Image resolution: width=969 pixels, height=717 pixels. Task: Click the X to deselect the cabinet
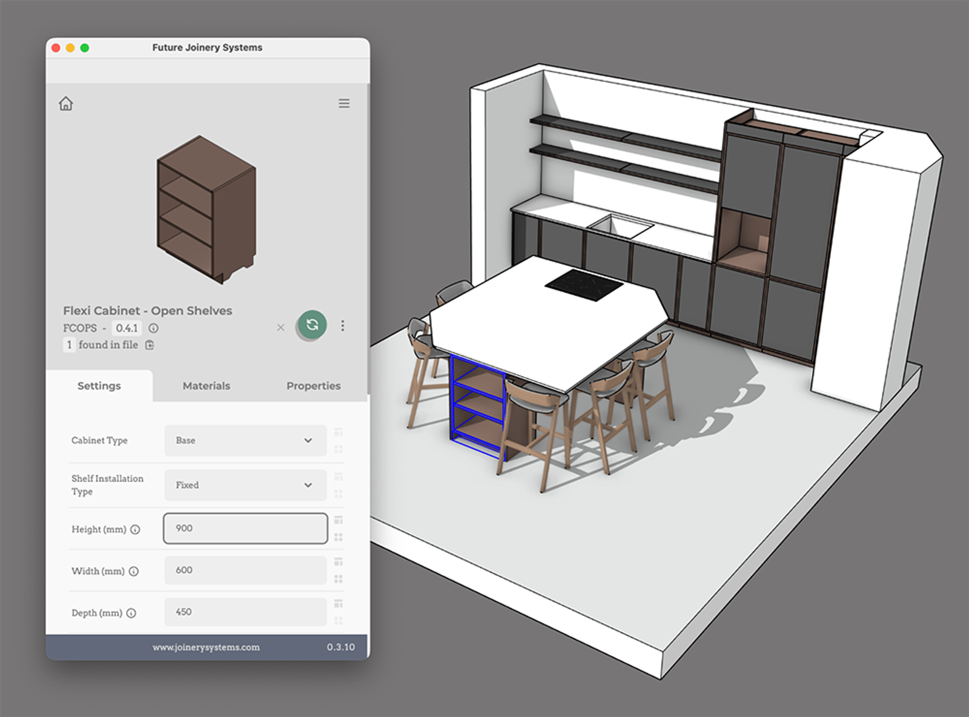280,327
